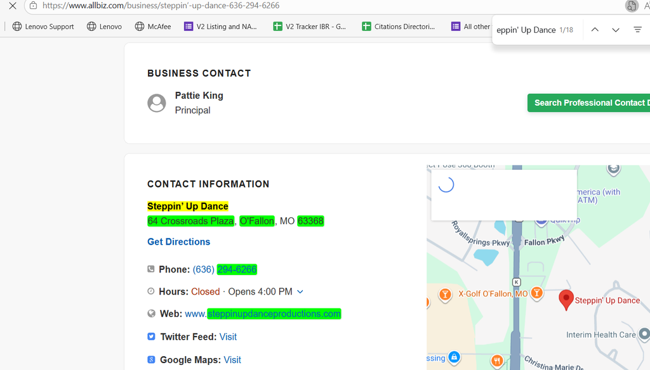Visit the Twitter Feed link
Viewport: 650px width, 370px height.
click(228, 337)
